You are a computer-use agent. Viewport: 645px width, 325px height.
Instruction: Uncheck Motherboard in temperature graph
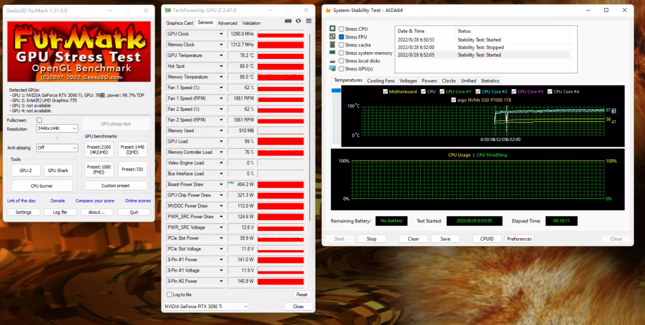pos(385,92)
